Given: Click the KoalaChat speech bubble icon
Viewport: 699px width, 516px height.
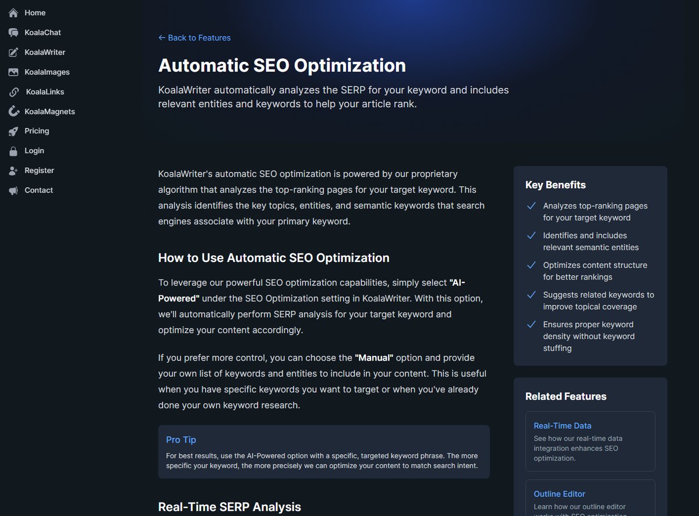Looking at the screenshot, I should [13, 33].
